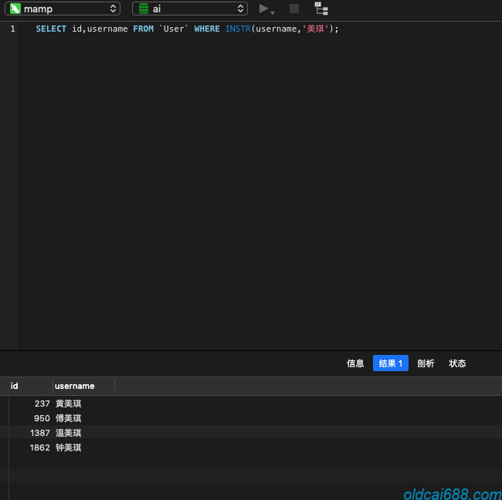
Task: Click the Explain query tree icon
Action: [x=321, y=8]
